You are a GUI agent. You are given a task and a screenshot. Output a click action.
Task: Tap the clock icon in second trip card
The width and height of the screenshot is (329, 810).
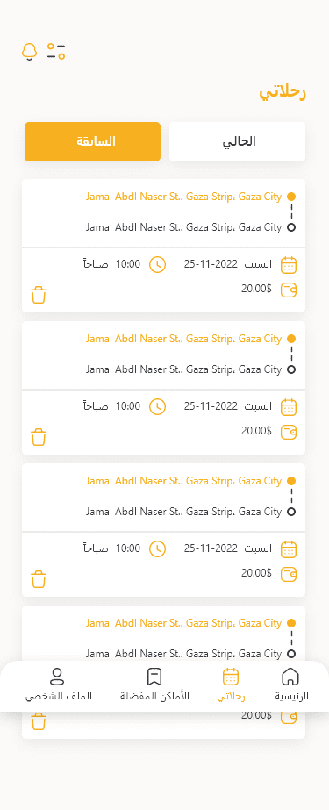(158, 407)
